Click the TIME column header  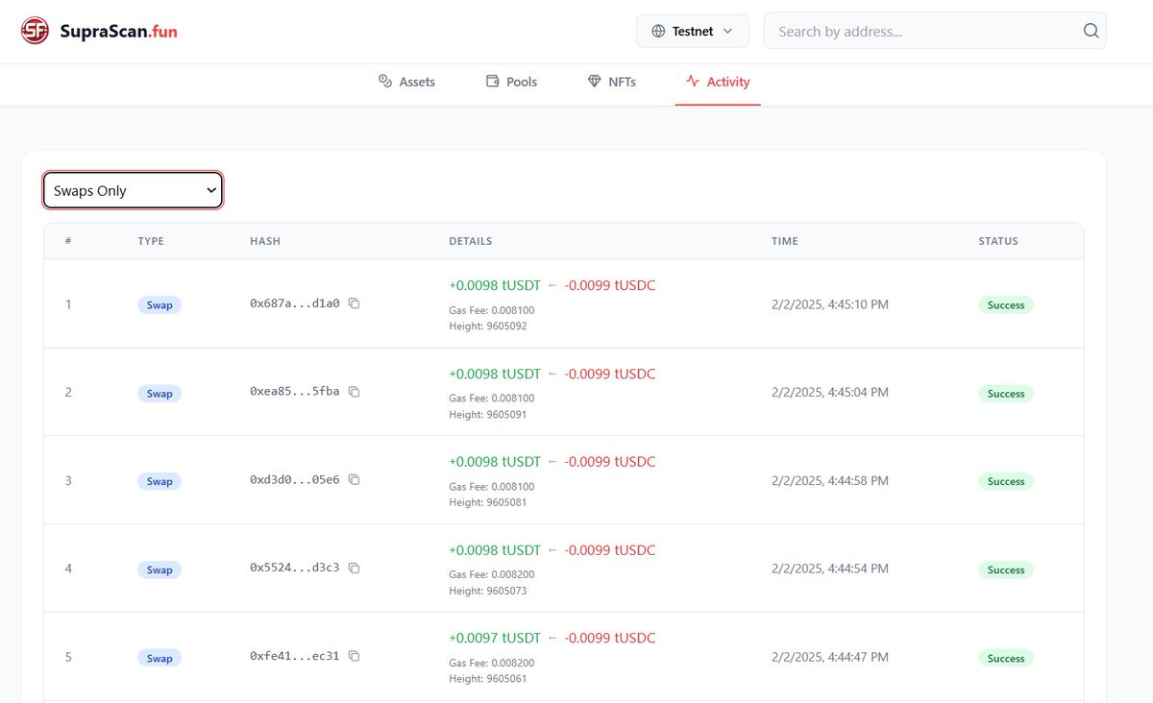coord(785,241)
